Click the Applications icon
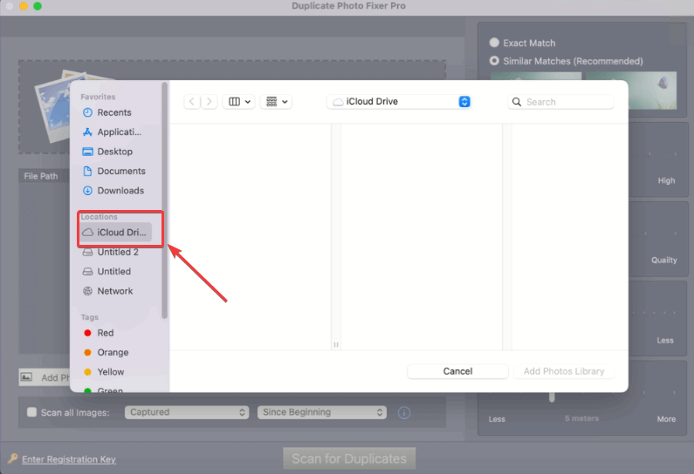 87,132
